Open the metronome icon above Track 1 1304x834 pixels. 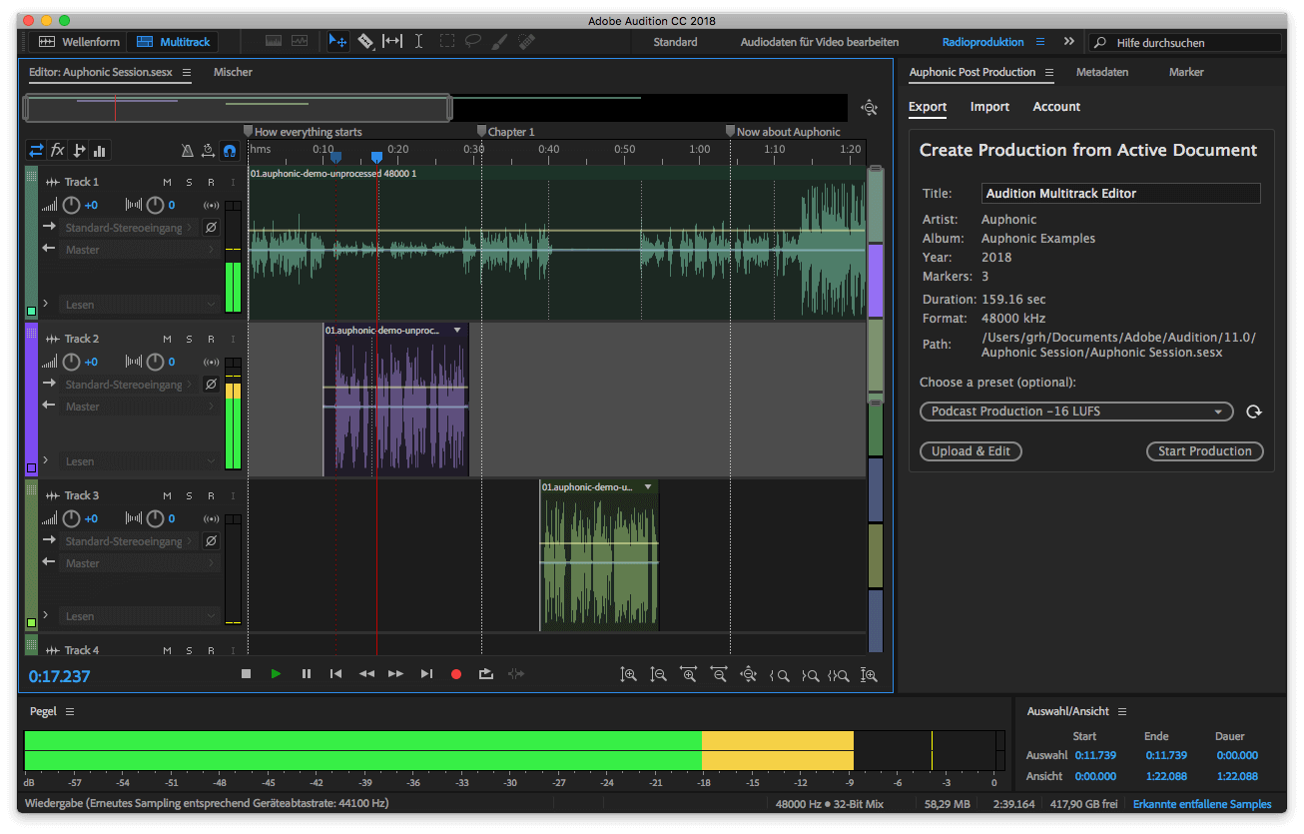186,150
